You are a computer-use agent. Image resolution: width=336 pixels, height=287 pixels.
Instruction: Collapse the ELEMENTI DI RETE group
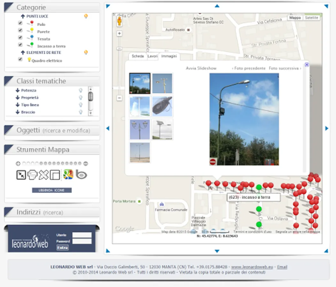point(23,52)
